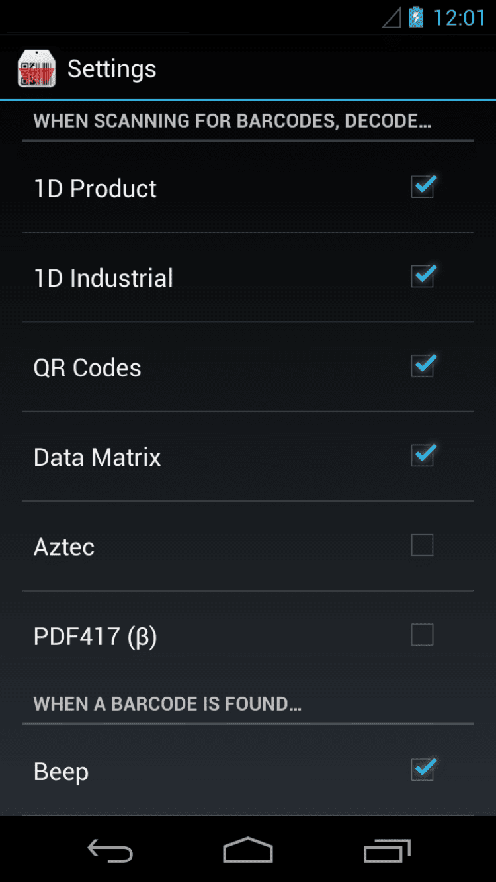Image resolution: width=496 pixels, height=882 pixels.
Task: Enable the Aztec checkbox
Action: (423, 545)
